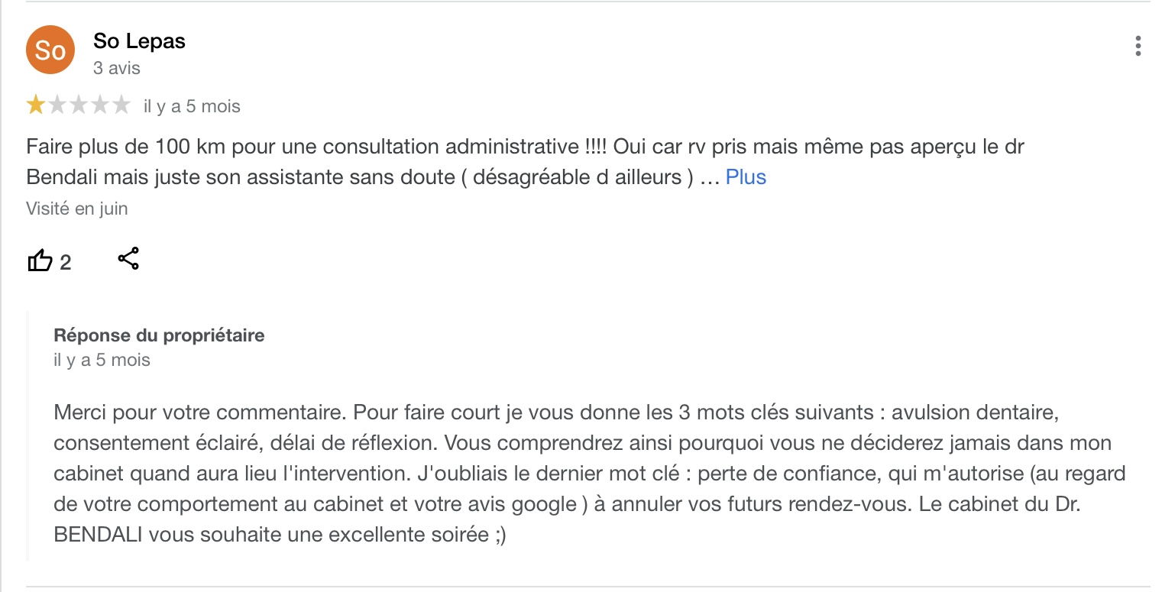The image size is (1175, 592).
Task: Click the second gray rating star
Action: 57,105
